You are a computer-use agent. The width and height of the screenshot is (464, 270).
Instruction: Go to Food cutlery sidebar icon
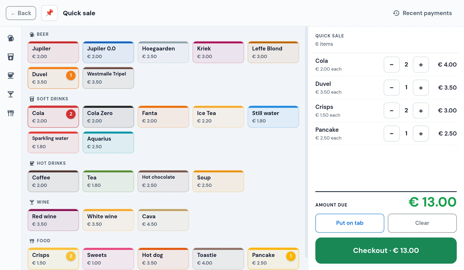pyautogui.click(x=11, y=113)
